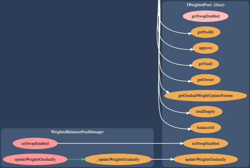Screen dimensions: 250x168
Task: Click the getPoolId node
Action: (x=206, y=32)
